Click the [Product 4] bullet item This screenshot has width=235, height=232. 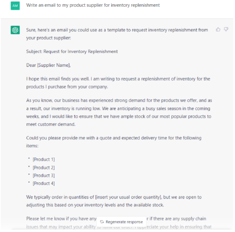tap(44, 183)
